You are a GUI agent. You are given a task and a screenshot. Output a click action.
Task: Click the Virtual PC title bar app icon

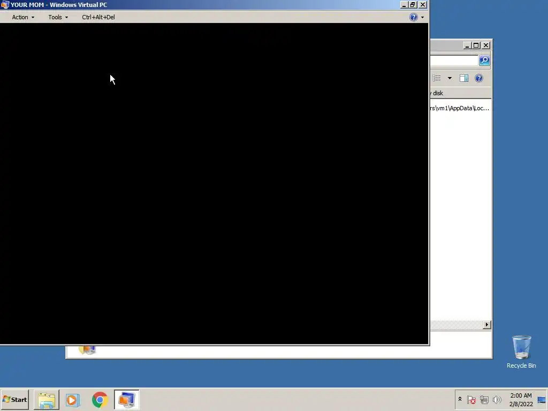[x=5, y=4]
